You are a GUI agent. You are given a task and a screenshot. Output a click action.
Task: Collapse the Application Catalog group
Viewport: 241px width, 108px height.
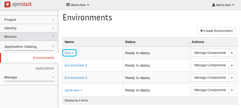click(x=29, y=47)
